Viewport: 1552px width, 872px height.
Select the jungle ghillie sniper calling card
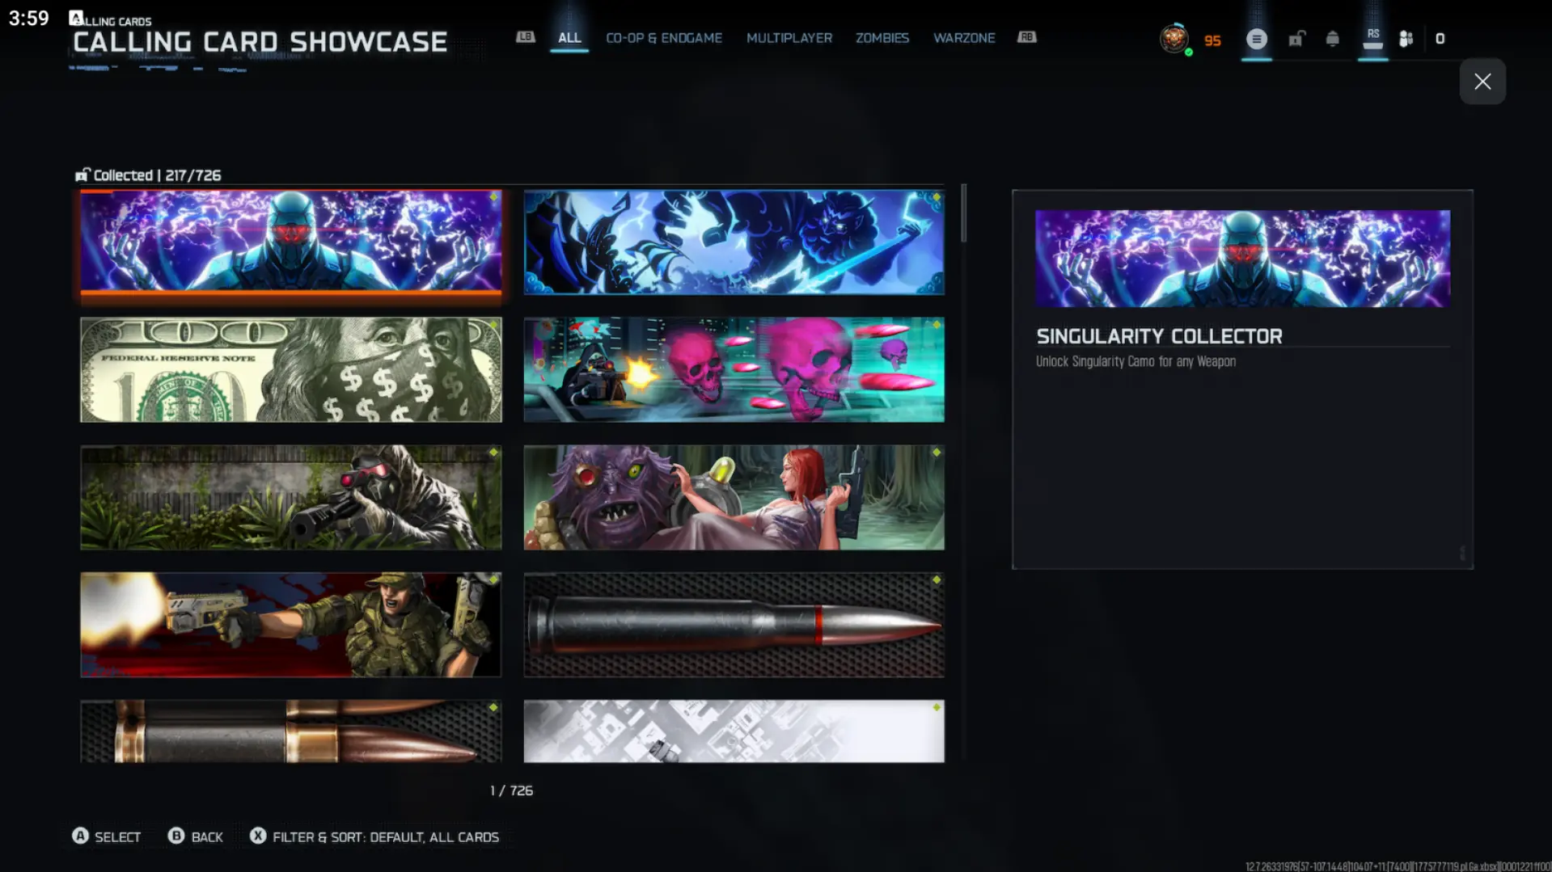pyautogui.click(x=291, y=497)
